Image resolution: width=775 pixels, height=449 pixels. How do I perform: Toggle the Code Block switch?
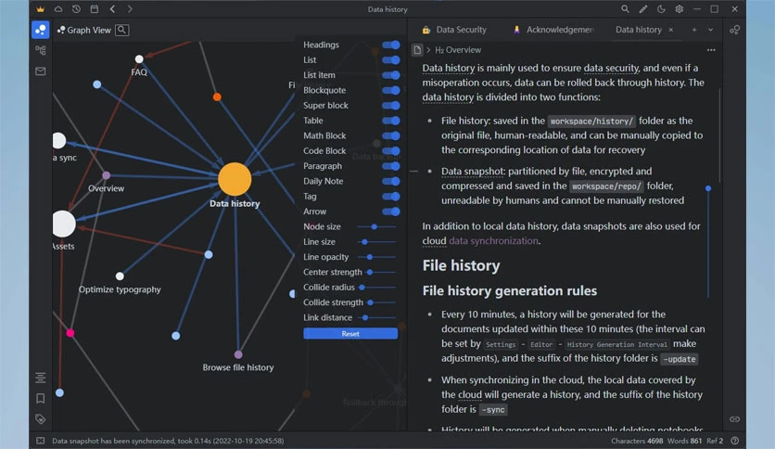click(391, 151)
